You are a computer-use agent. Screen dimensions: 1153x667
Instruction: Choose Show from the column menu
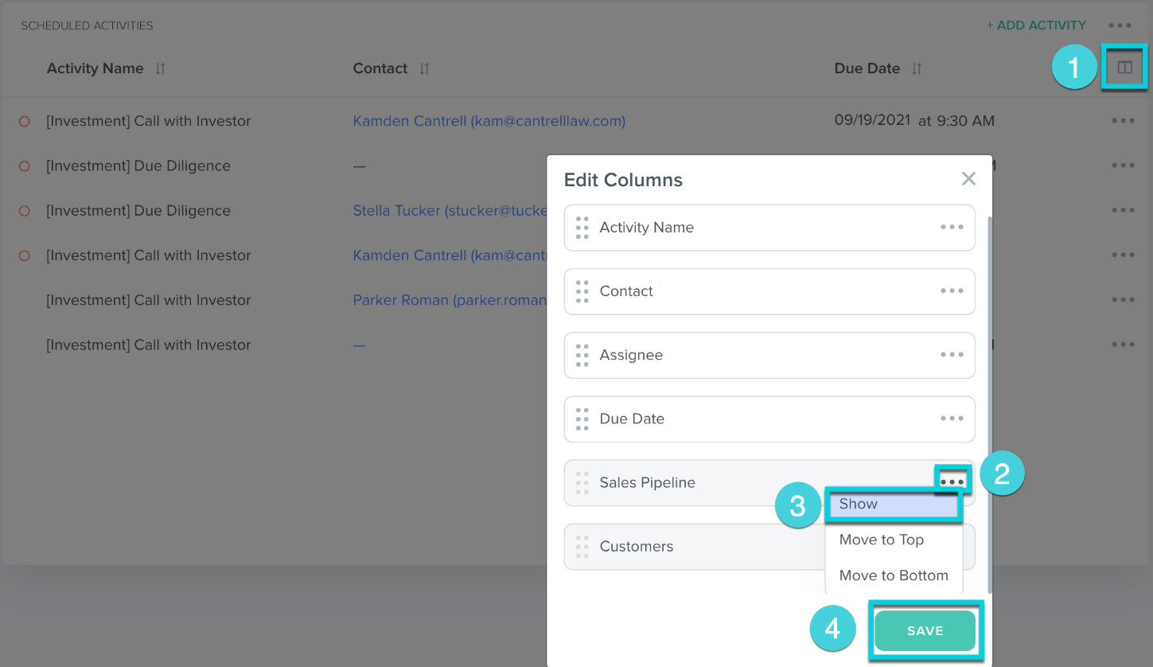[x=894, y=505]
